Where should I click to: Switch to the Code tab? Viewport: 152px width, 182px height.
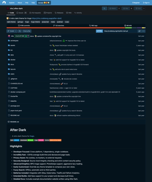[x=11, y=13]
